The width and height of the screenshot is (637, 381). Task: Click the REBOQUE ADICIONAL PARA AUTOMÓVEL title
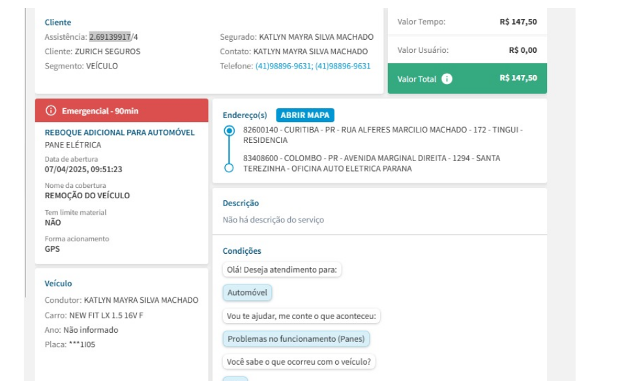tap(119, 132)
